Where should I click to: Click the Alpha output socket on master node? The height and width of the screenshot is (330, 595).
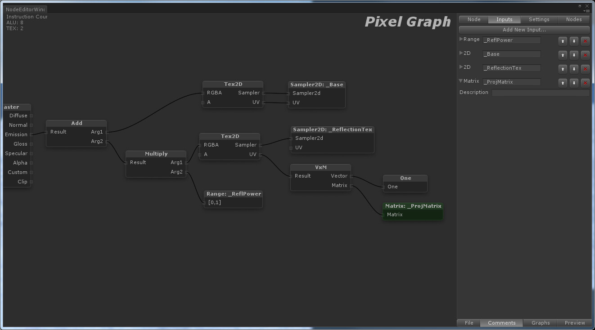(x=32, y=163)
